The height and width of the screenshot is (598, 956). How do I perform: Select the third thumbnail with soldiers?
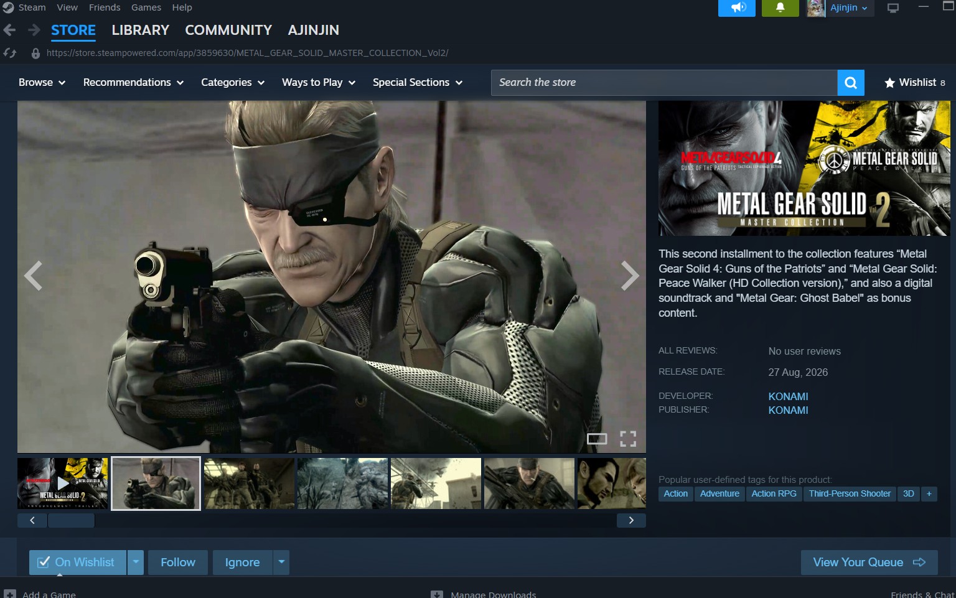point(249,484)
